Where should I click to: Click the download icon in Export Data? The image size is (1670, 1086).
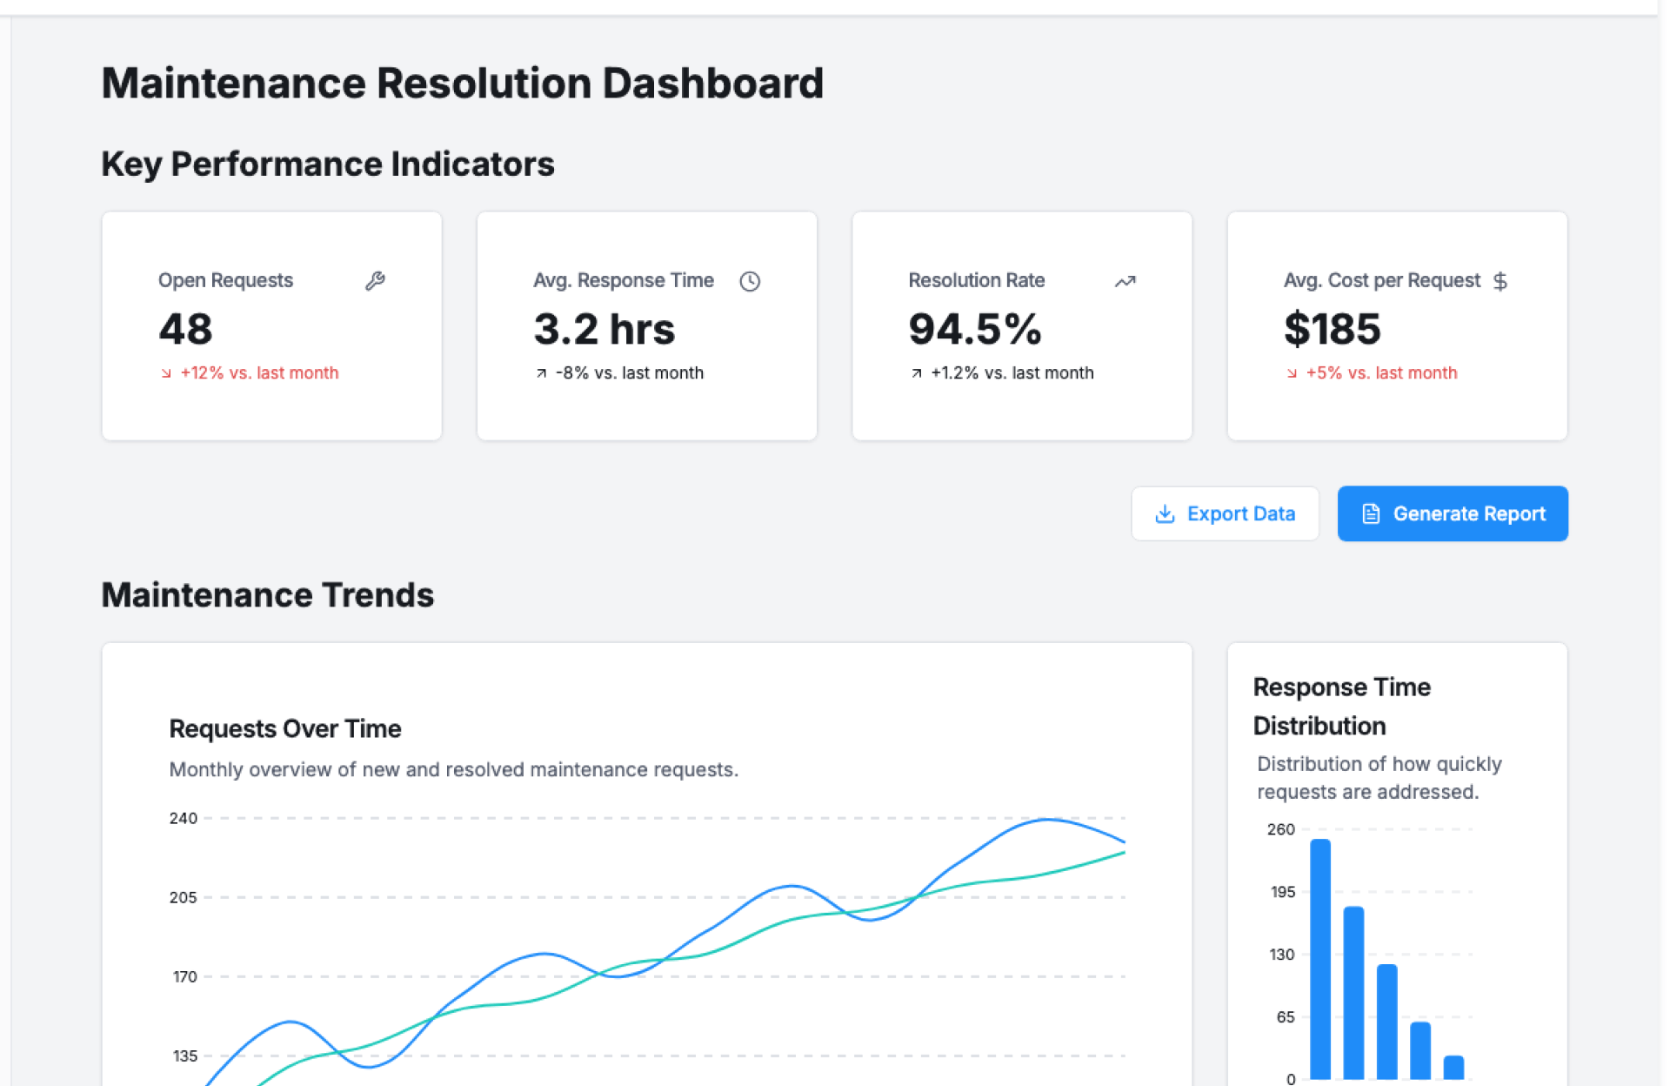point(1165,514)
